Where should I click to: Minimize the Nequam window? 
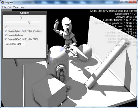pyautogui.click(x=122, y=2)
